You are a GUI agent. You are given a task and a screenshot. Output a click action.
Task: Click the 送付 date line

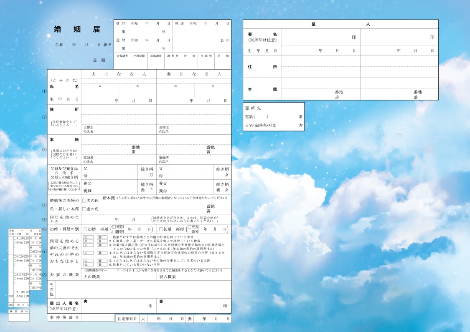pos(143,40)
